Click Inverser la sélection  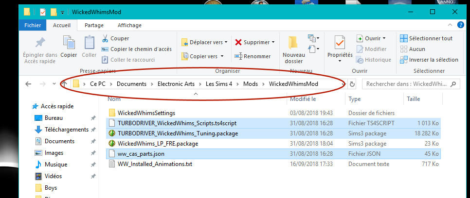coord(429,60)
